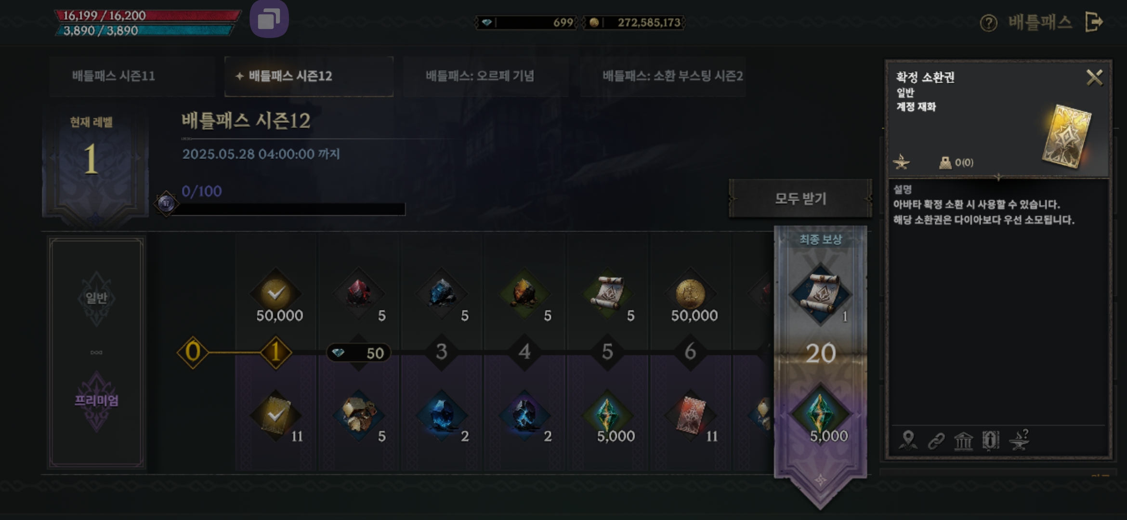
Task: Select the final reward scroll icon
Action: [x=820, y=293]
